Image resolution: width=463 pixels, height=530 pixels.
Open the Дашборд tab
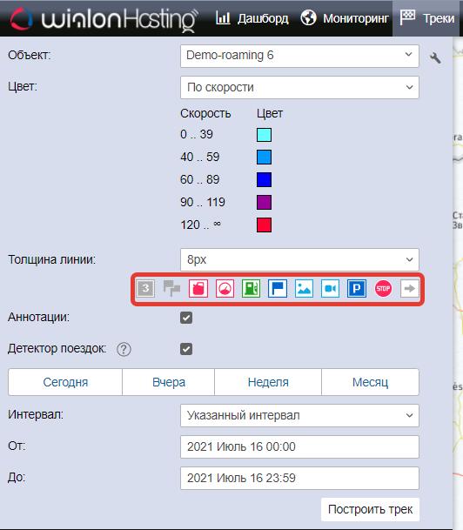click(x=252, y=18)
